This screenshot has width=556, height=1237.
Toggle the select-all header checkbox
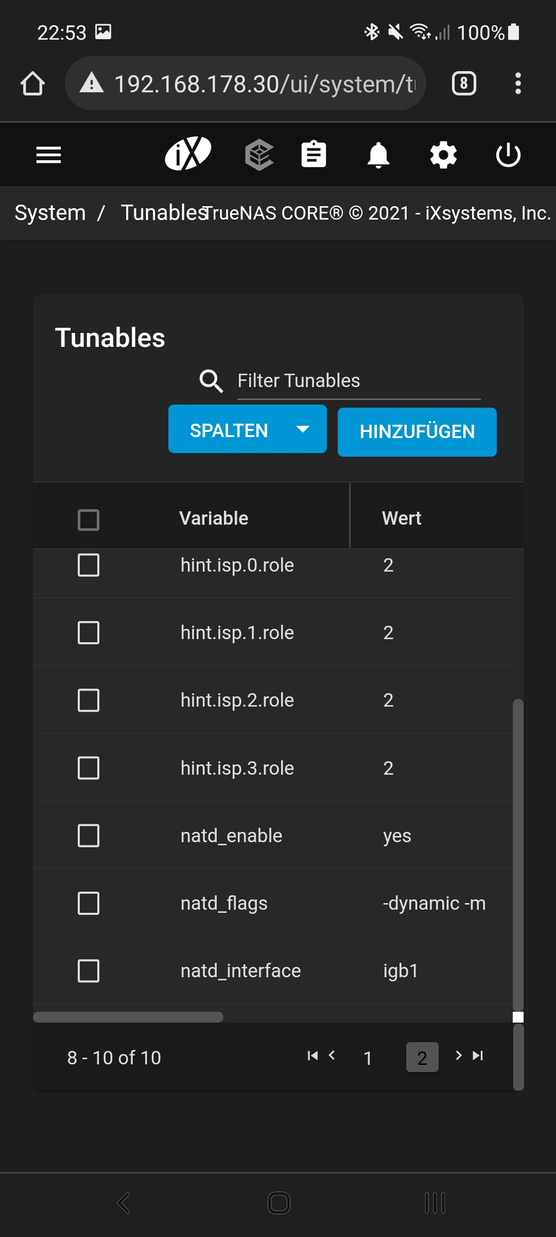coord(89,520)
